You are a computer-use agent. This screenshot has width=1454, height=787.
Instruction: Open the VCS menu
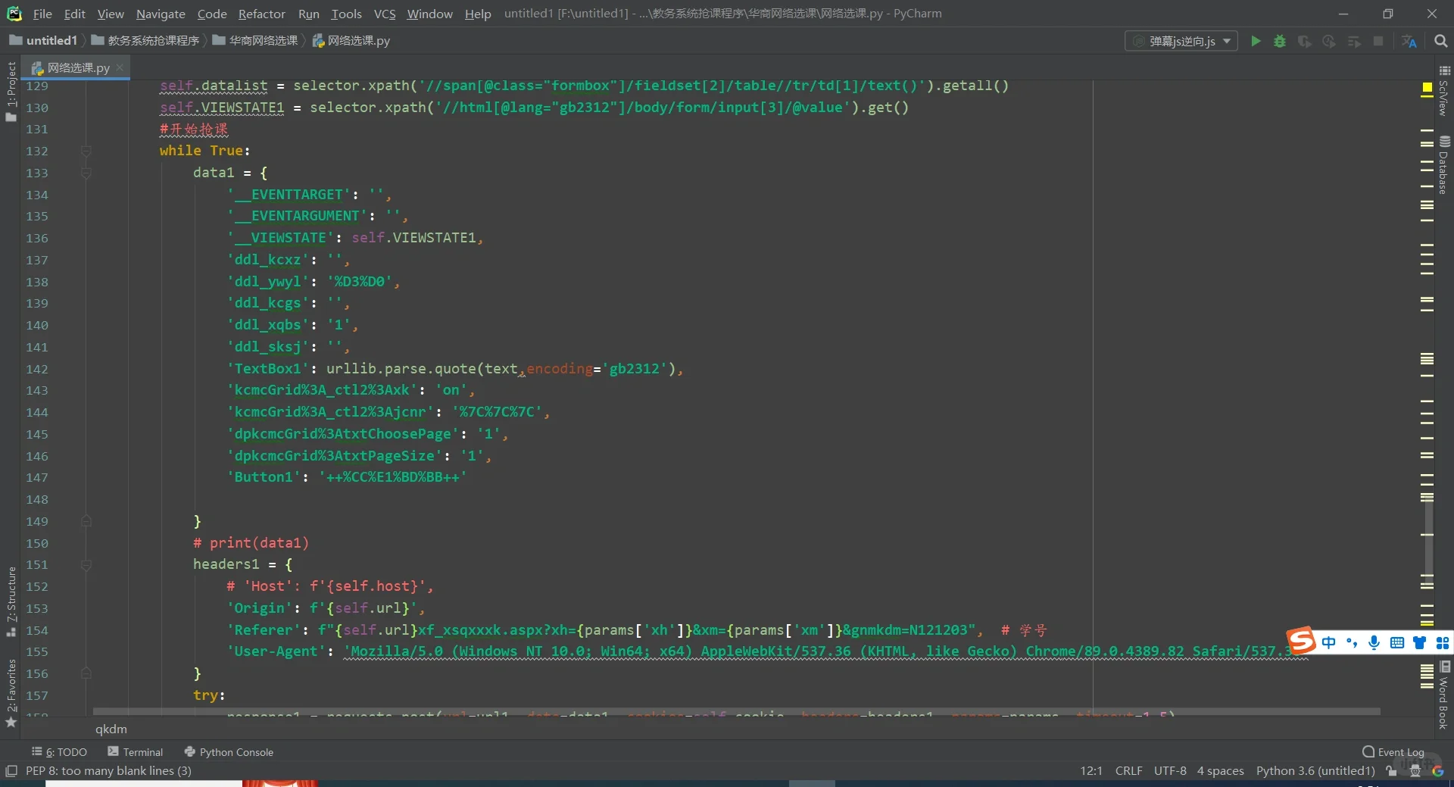click(385, 14)
